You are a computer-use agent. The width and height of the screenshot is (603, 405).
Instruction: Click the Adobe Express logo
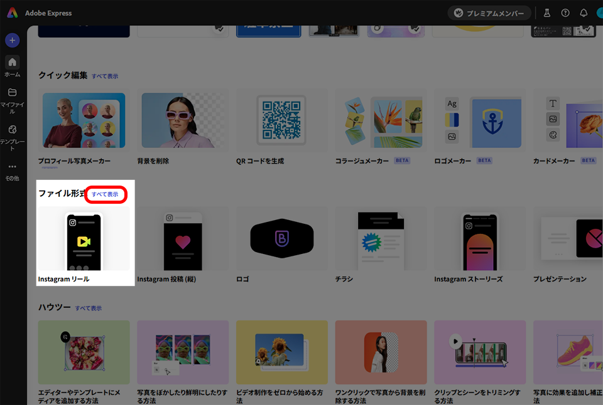[x=13, y=13]
